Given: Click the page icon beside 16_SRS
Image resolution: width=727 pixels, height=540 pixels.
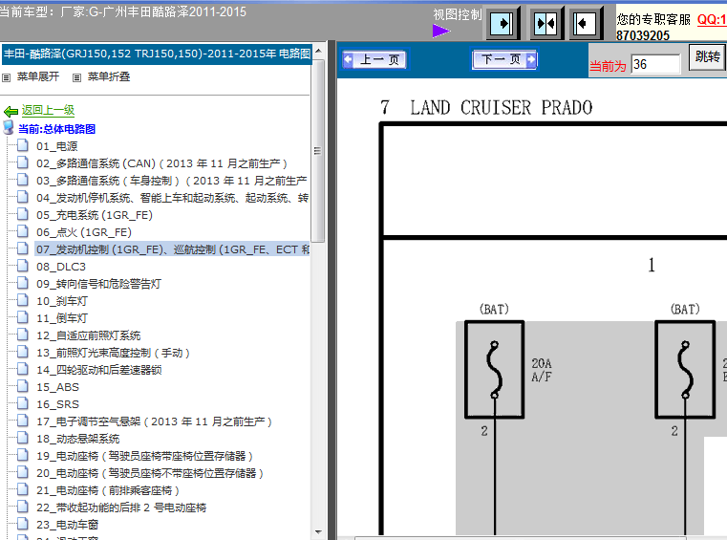Looking at the screenshot, I should click(x=22, y=403).
